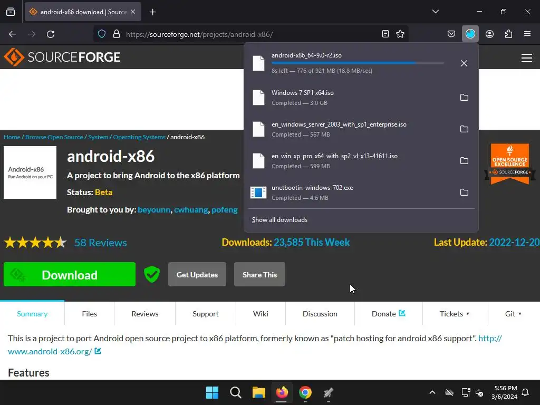Viewport: 540px width, 405px height.
Task: Click Show all downloads
Action: tap(279, 220)
